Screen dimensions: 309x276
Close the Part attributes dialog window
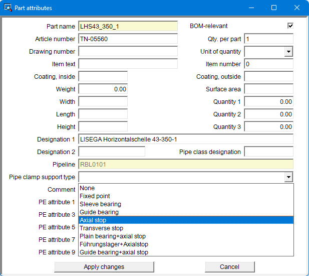pyautogui.click(x=297, y=8)
